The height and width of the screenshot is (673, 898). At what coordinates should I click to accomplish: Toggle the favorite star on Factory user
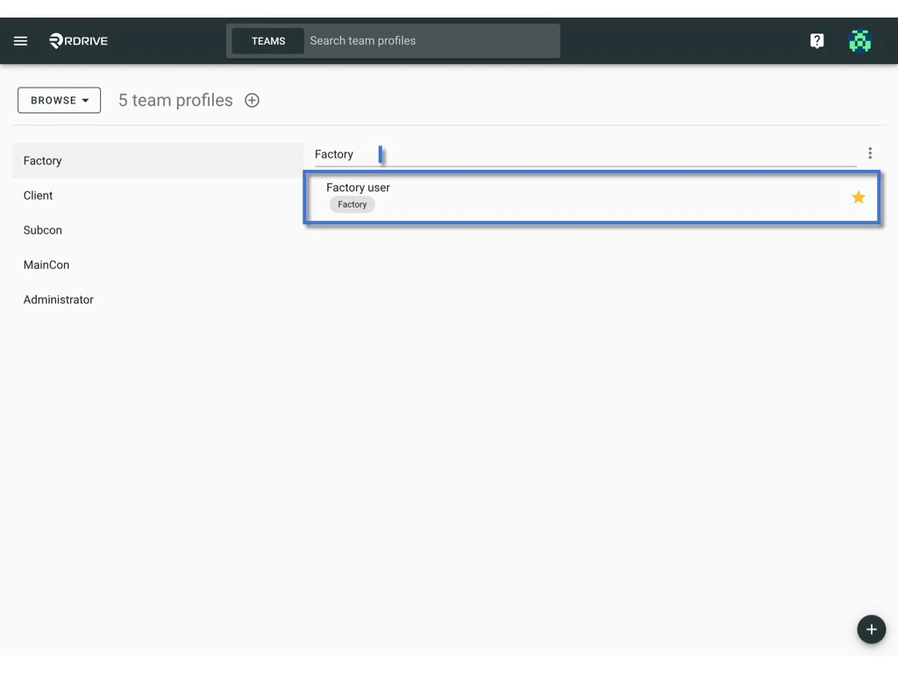[x=858, y=197]
